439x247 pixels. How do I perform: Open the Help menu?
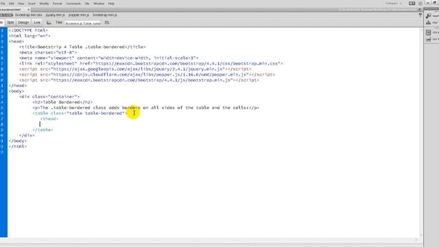pos(111,3)
